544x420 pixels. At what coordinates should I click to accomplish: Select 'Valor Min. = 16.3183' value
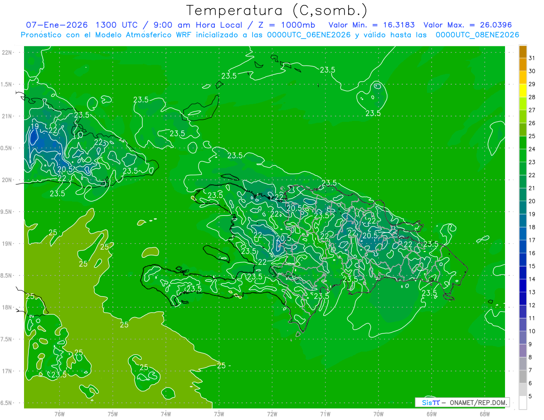tap(371, 24)
